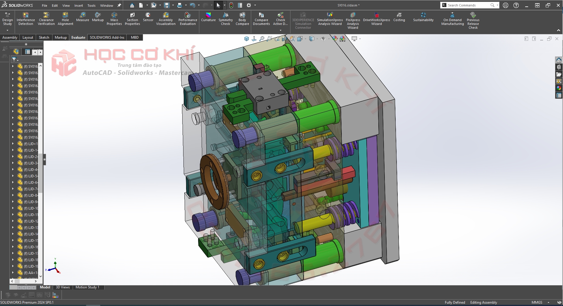Switch to PropertyManager tab
563x306 pixels.
[28, 52]
